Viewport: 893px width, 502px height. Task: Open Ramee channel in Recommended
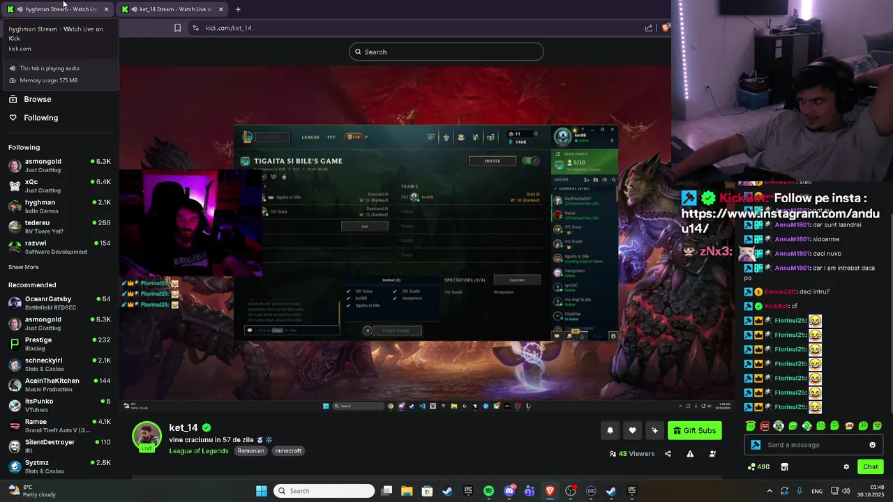click(x=59, y=425)
